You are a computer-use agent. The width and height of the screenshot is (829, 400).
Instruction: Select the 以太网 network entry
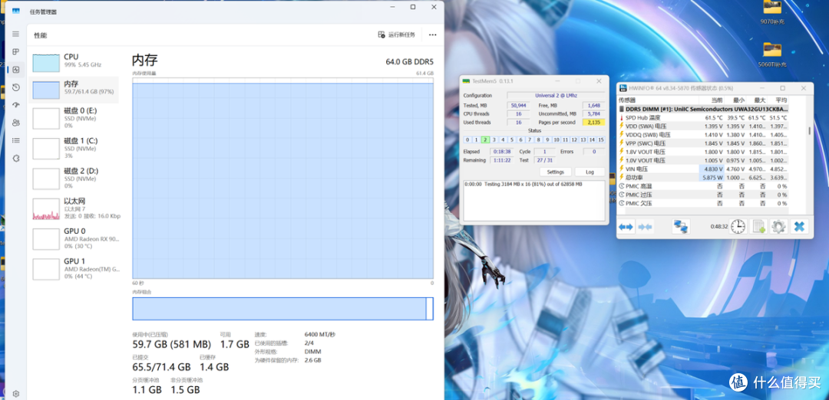pos(74,208)
